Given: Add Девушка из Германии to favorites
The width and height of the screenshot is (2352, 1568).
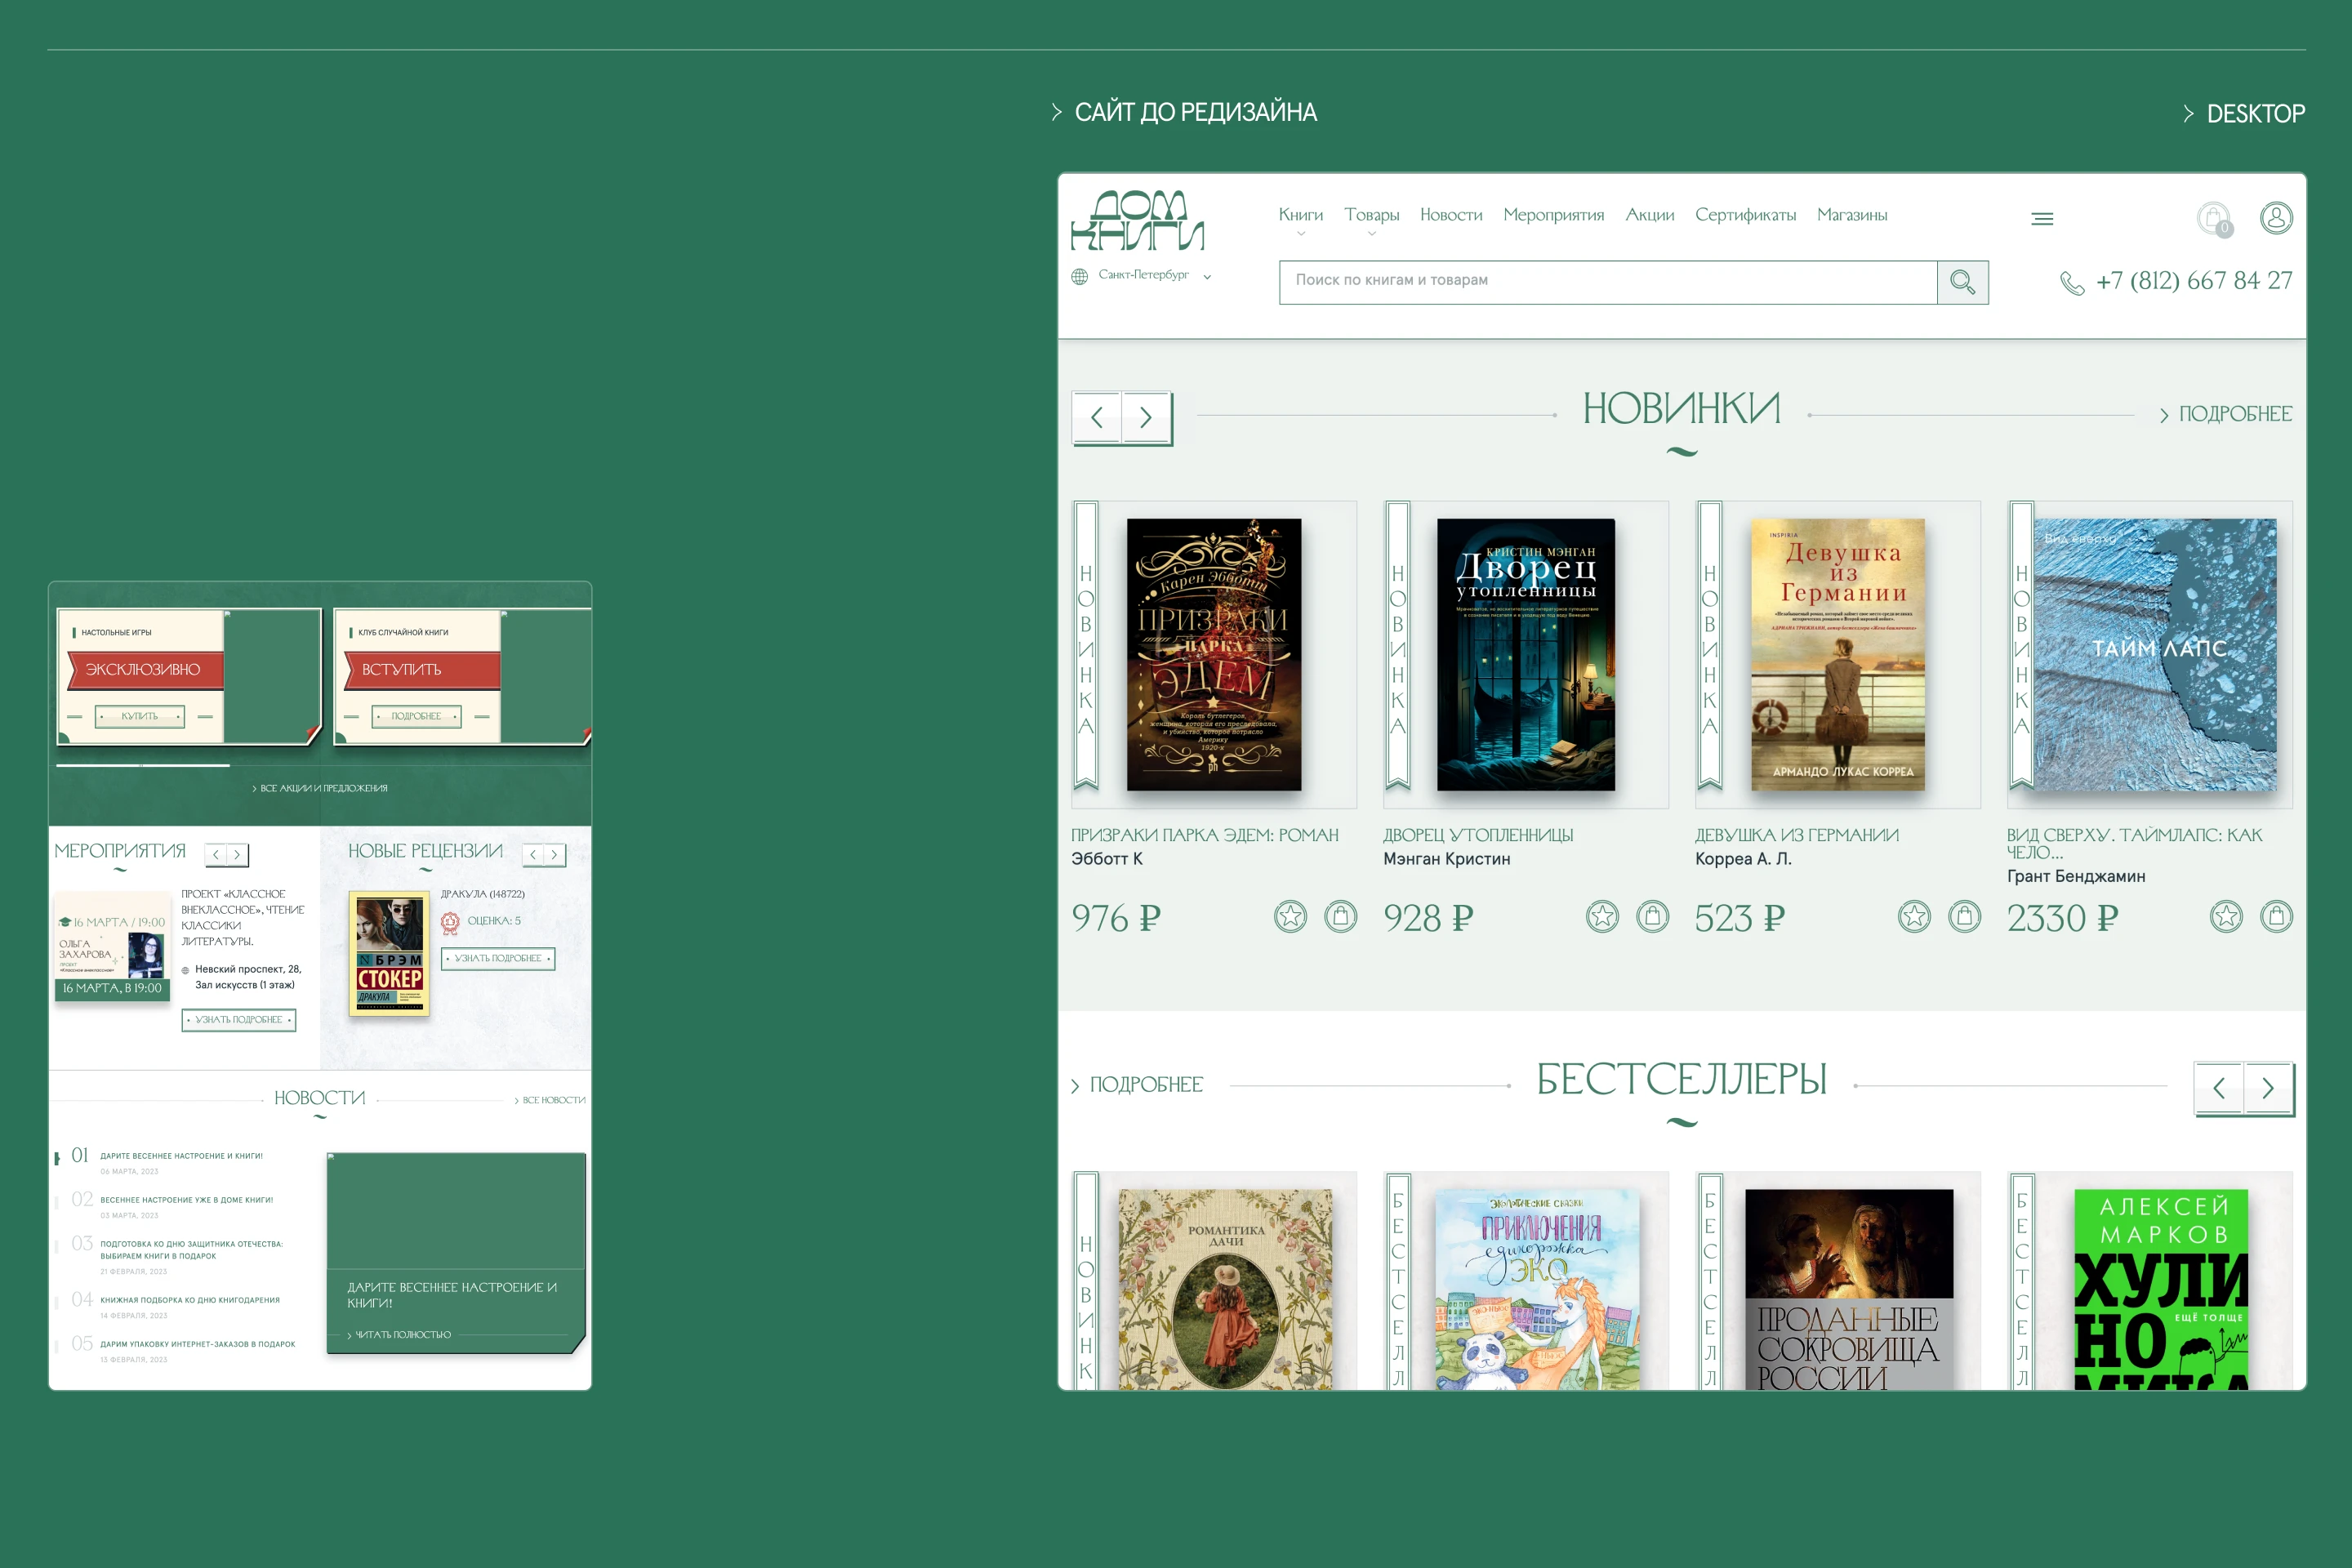Looking at the screenshot, I should [1914, 916].
